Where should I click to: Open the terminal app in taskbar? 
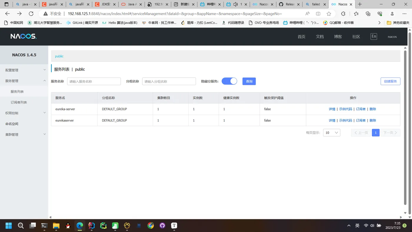click(44, 226)
